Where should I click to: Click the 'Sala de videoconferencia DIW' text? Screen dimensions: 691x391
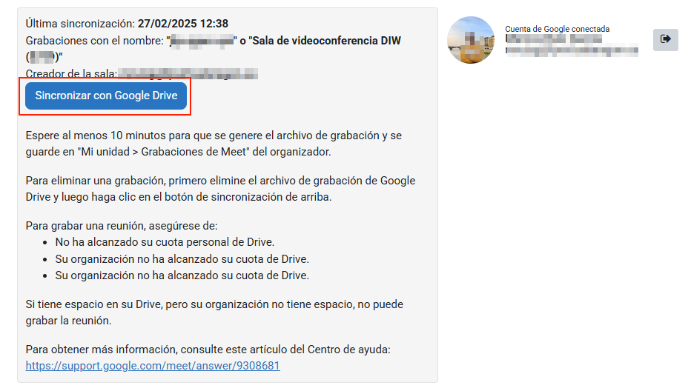tap(325, 41)
